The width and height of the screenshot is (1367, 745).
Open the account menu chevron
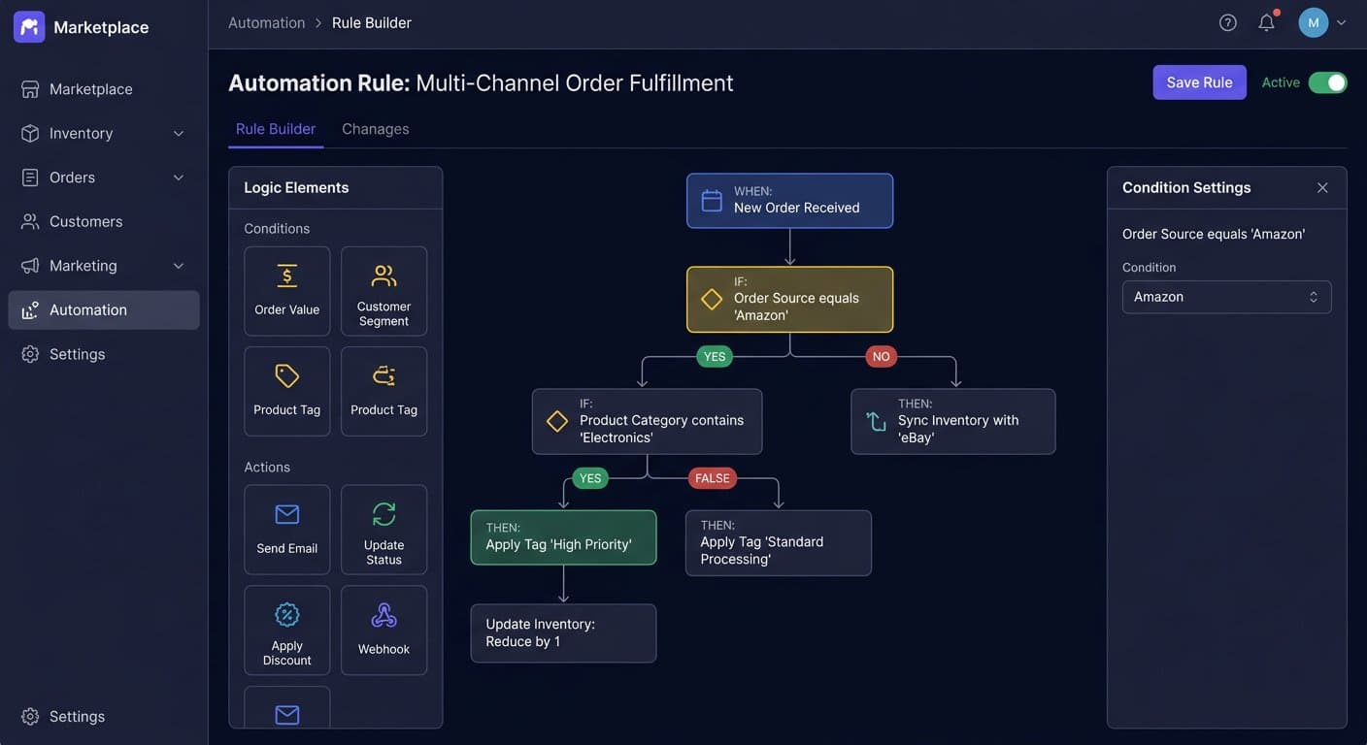point(1342,22)
